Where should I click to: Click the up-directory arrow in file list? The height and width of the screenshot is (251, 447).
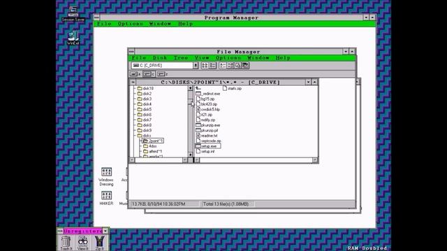[198, 89]
